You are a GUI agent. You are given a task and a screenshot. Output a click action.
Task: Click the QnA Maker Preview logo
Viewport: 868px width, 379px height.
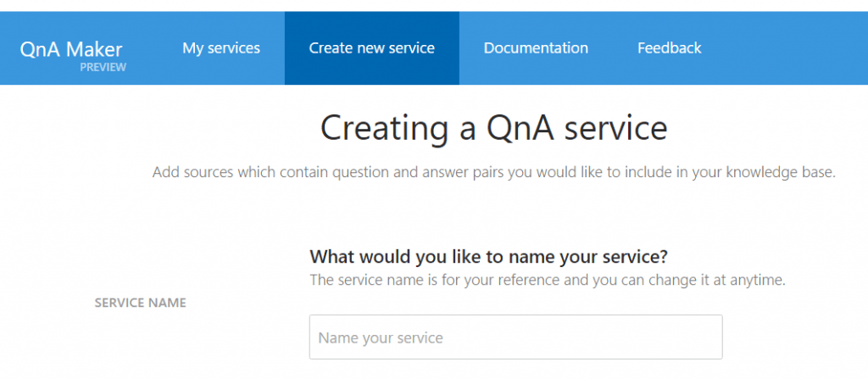coord(73,55)
